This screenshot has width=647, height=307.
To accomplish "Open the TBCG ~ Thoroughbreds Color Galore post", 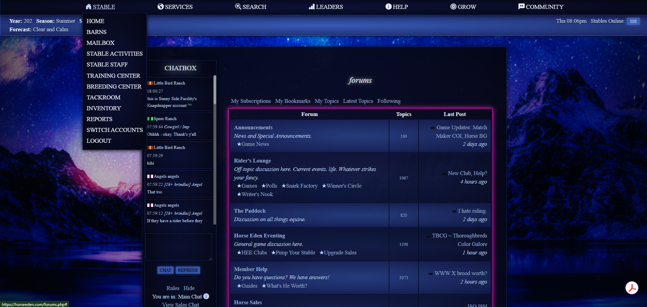I will click(459, 240).
